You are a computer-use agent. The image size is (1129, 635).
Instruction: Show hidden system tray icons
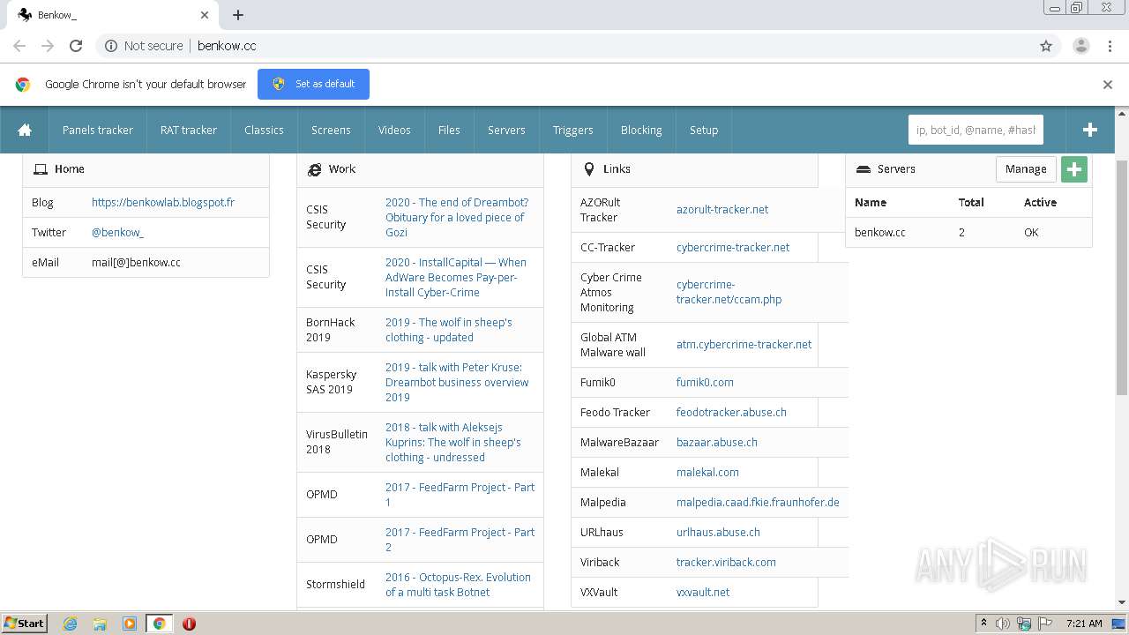(x=984, y=624)
